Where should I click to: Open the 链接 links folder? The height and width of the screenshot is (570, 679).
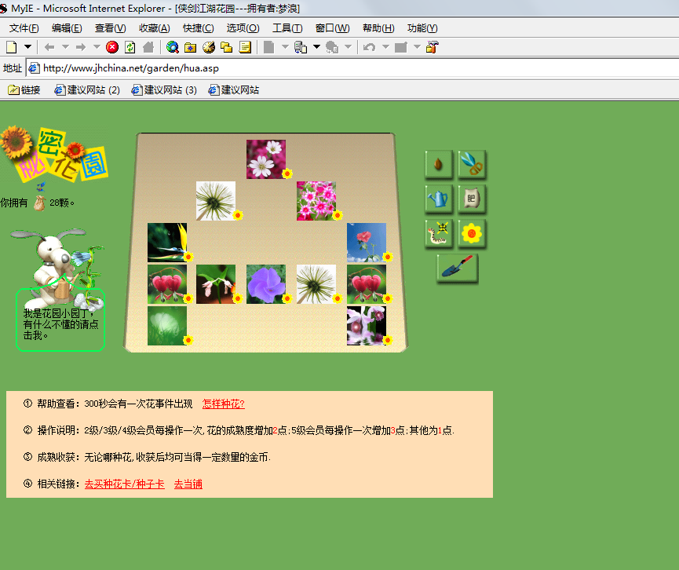pyautogui.click(x=24, y=90)
